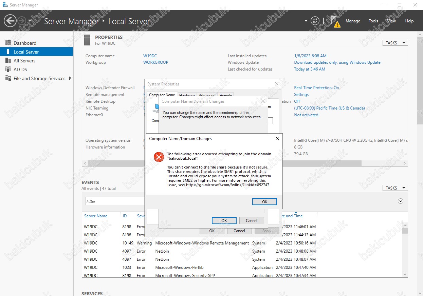Screen dimensions: 423x296
Task: Open the Windows Update download settings link
Action: click(337, 62)
